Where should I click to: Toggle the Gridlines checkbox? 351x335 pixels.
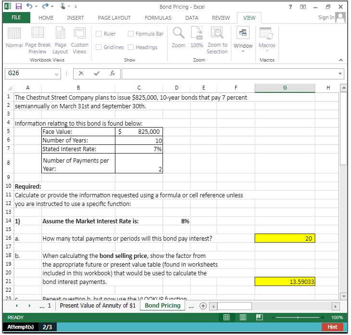99,47
